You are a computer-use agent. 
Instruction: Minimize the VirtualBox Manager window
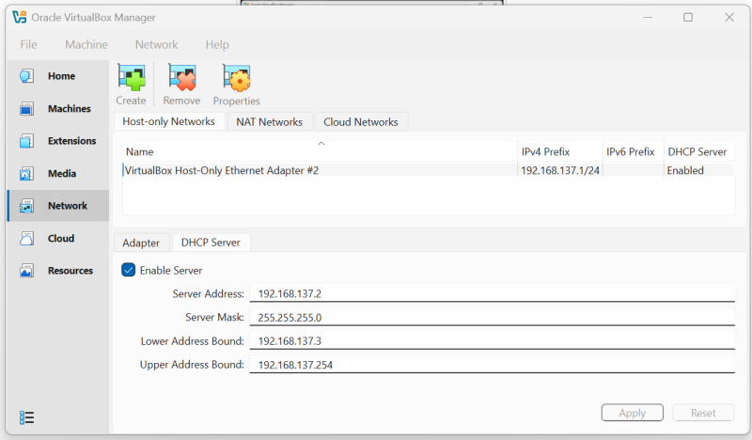(648, 17)
